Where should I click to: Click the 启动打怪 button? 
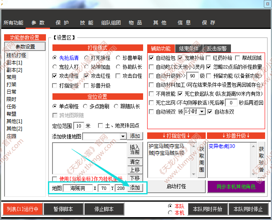coord(176,187)
